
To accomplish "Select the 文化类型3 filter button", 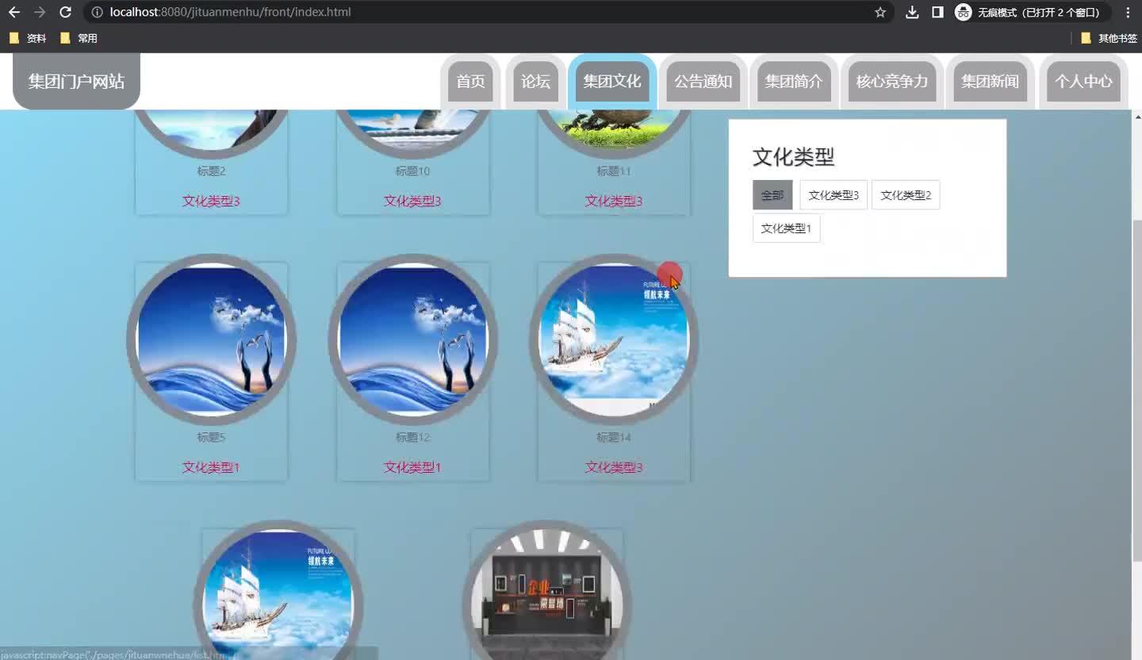I will click(833, 194).
